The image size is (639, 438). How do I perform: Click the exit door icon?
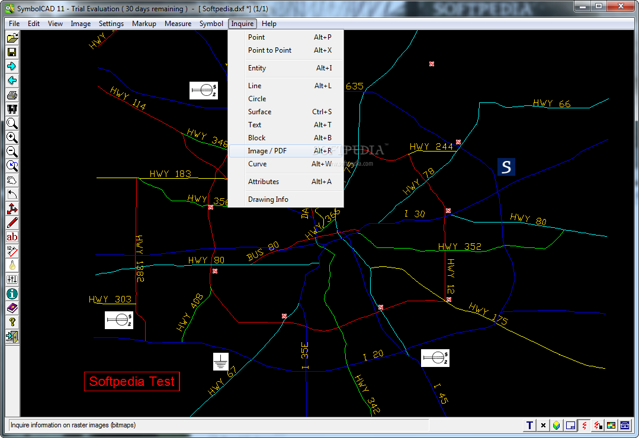click(x=12, y=337)
